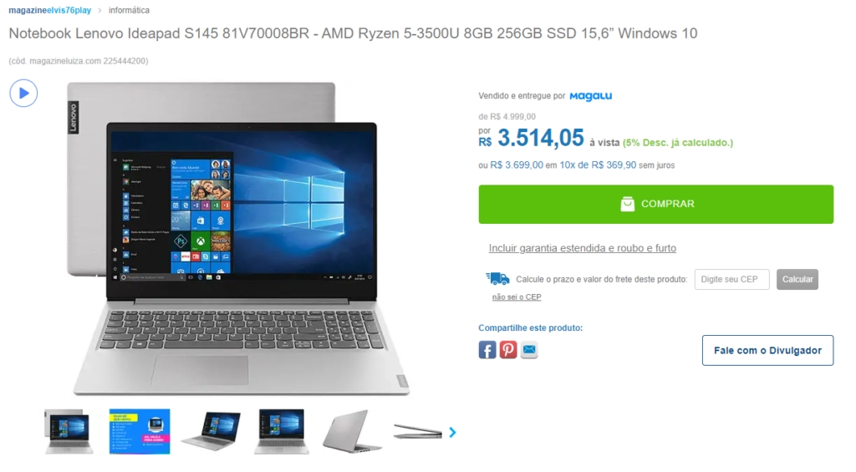Click the delivery truck icon
Viewport: 856px width, 472px height.
[497, 279]
